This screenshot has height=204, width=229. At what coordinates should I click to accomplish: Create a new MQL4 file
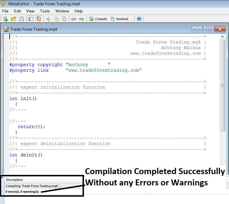(x=5, y=19)
